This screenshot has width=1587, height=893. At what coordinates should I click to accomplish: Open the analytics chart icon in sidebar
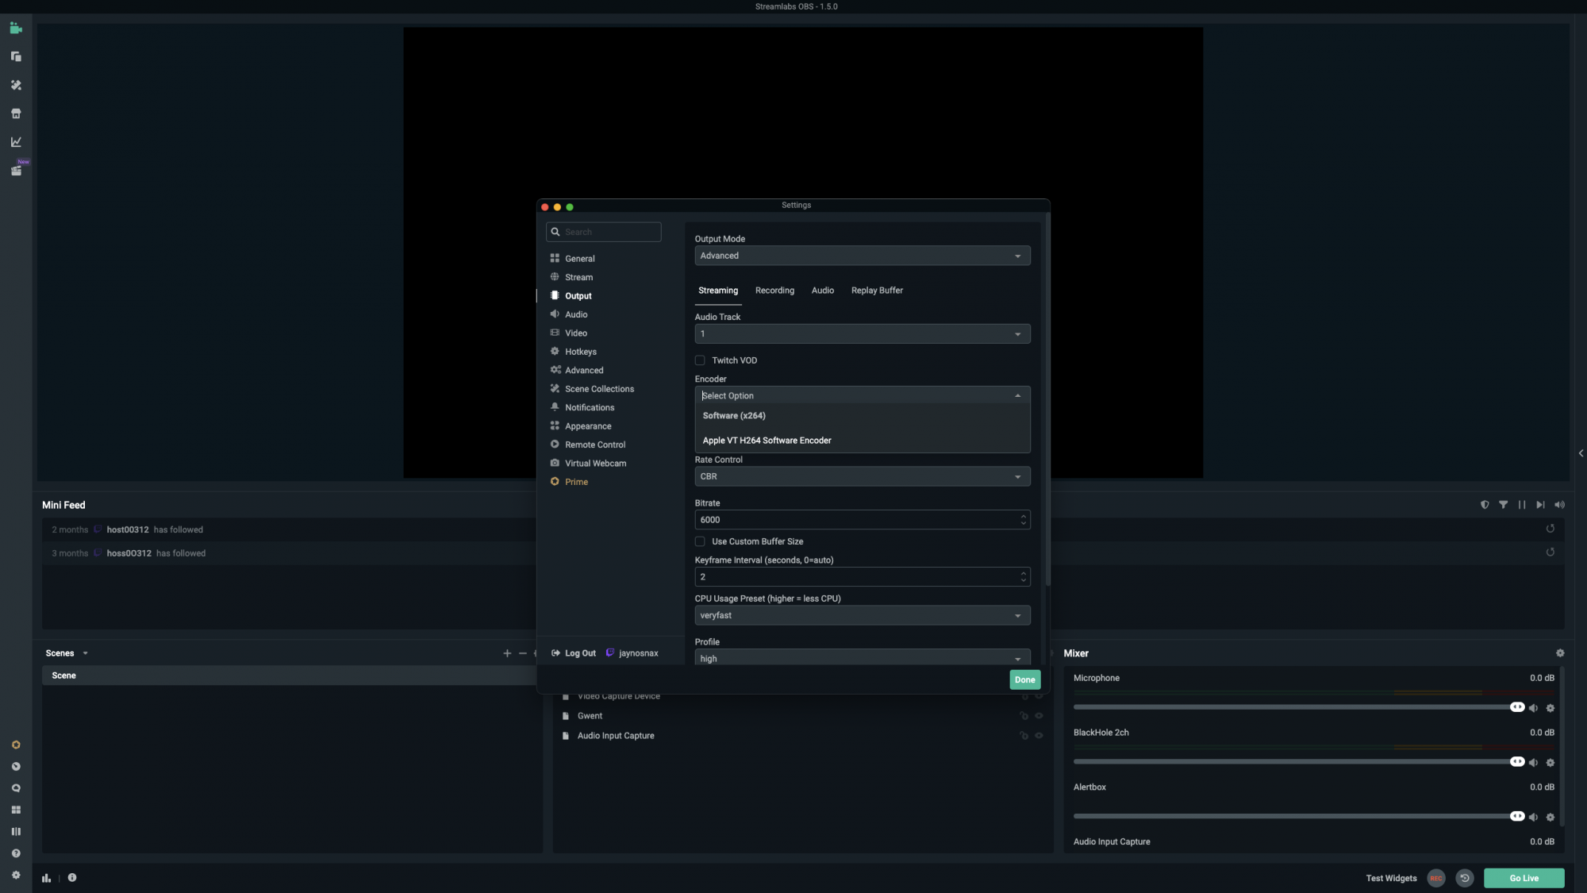click(x=16, y=142)
